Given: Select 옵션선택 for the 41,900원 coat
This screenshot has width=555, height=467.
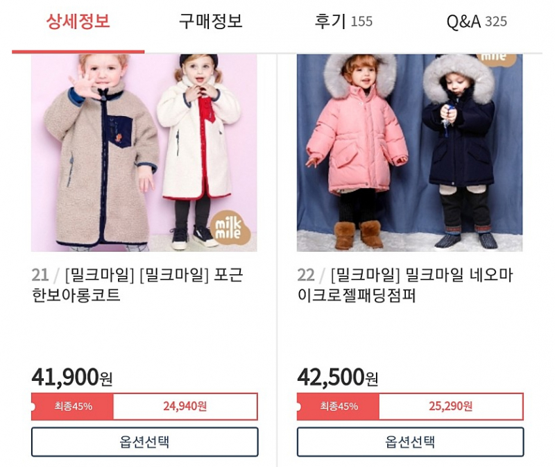Looking at the screenshot, I should 144,442.
